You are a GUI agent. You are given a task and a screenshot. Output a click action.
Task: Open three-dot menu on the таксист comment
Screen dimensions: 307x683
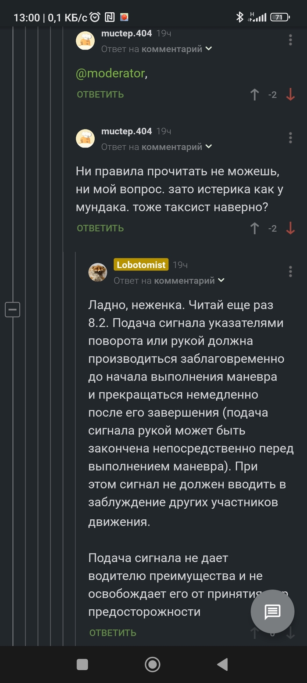290,138
